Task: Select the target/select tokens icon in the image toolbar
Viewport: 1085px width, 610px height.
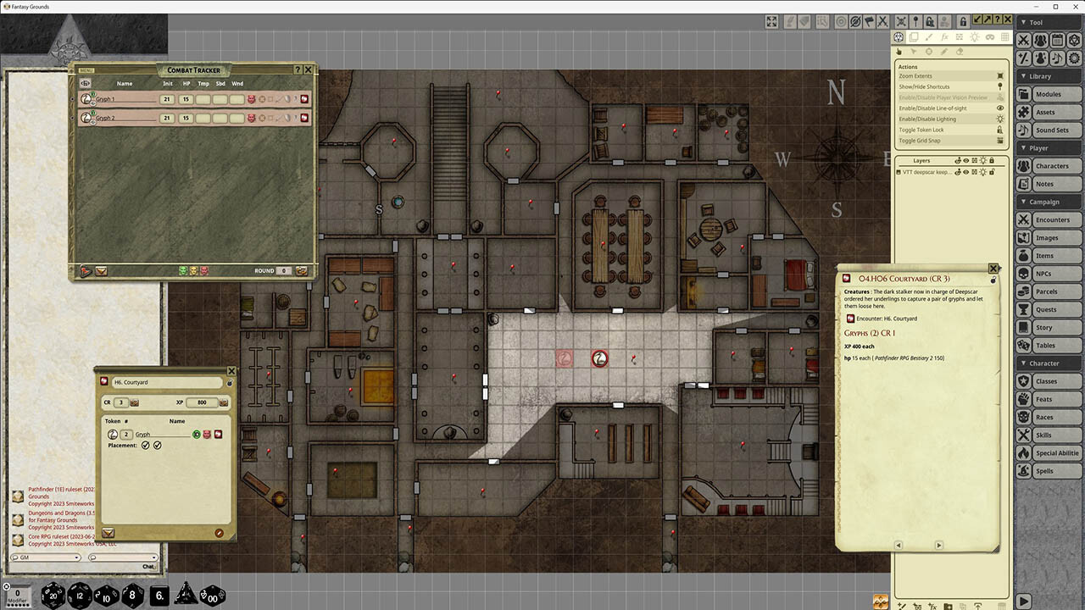Action: tap(841, 21)
